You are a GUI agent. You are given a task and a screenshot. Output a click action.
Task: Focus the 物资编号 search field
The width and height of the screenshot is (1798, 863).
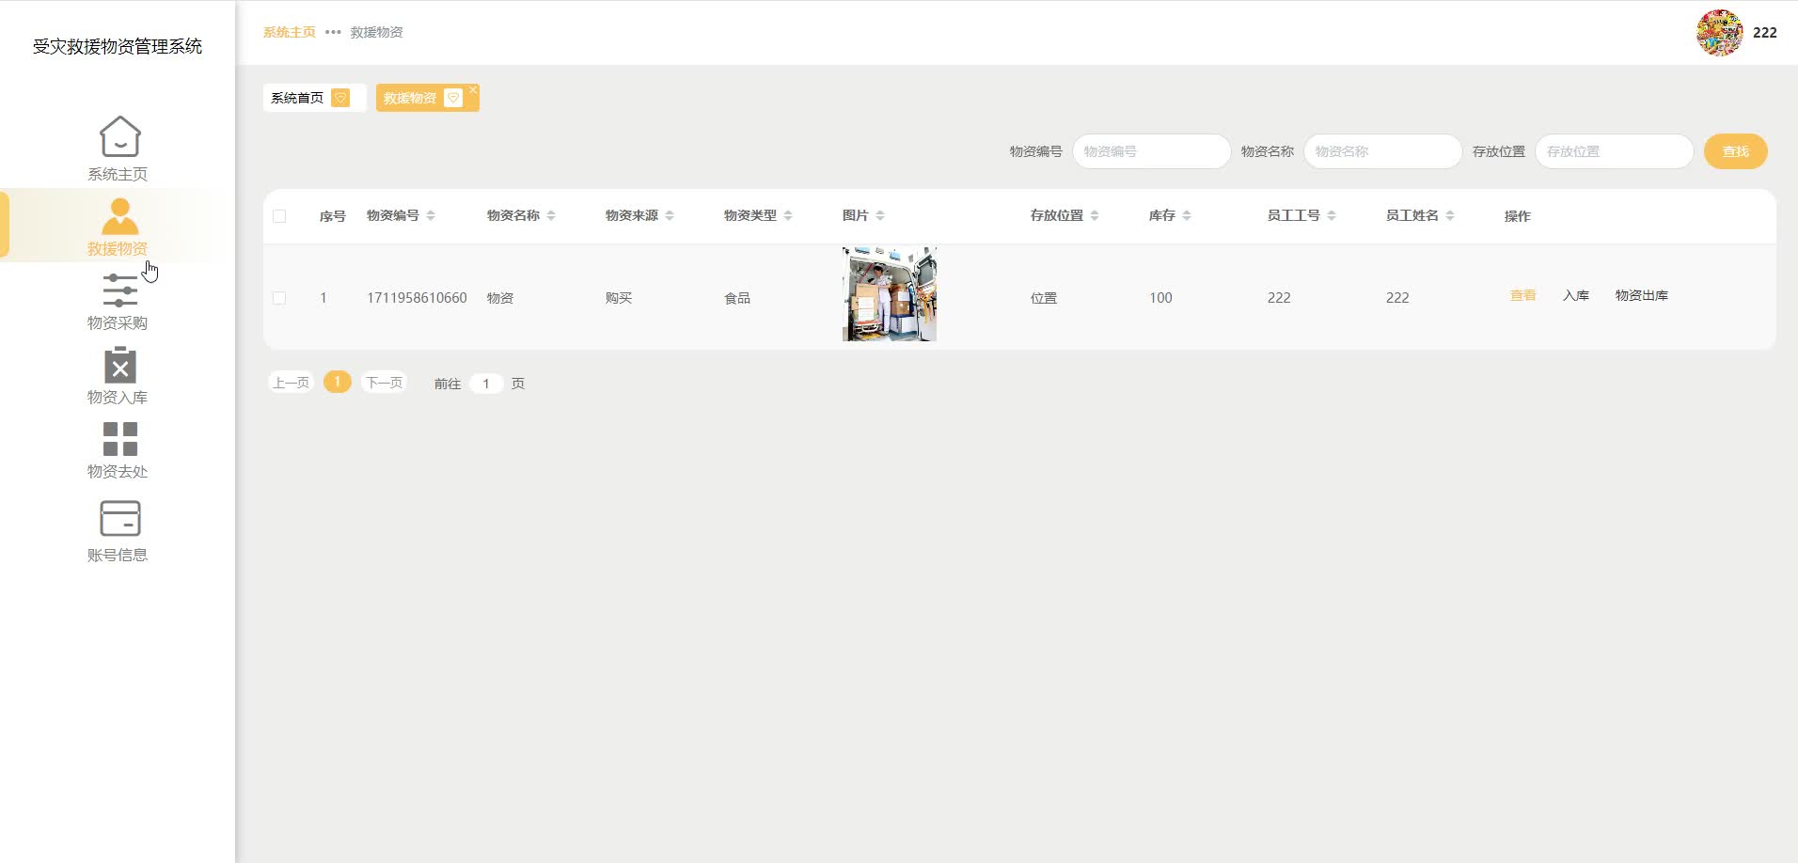(x=1151, y=151)
